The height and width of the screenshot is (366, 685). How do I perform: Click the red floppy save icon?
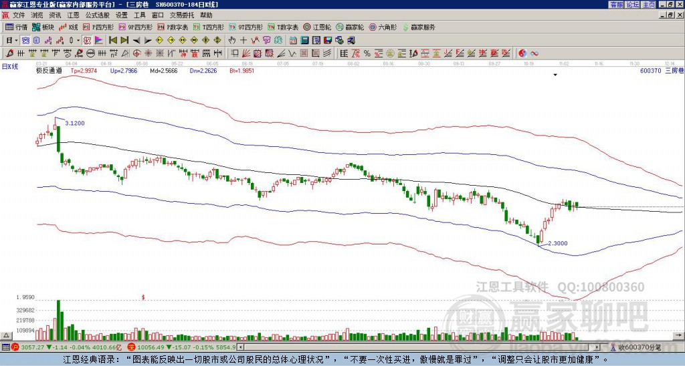click(328, 41)
